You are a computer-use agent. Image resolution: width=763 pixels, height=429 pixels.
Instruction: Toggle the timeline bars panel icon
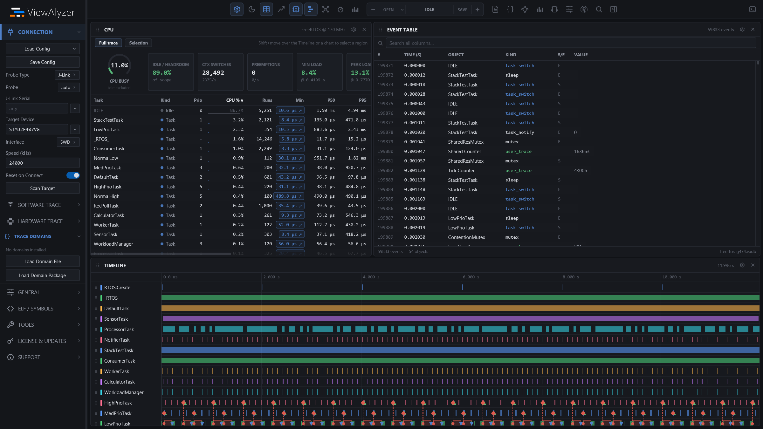point(311,10)
